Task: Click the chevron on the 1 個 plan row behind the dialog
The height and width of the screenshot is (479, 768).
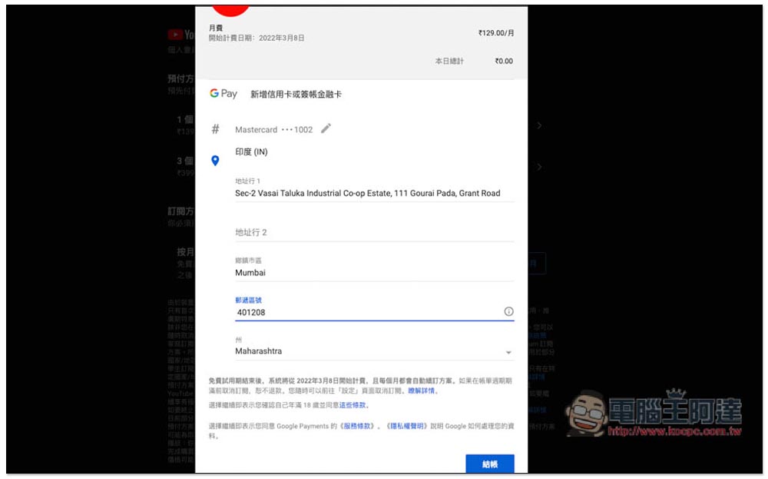Action: pos(539,125)
